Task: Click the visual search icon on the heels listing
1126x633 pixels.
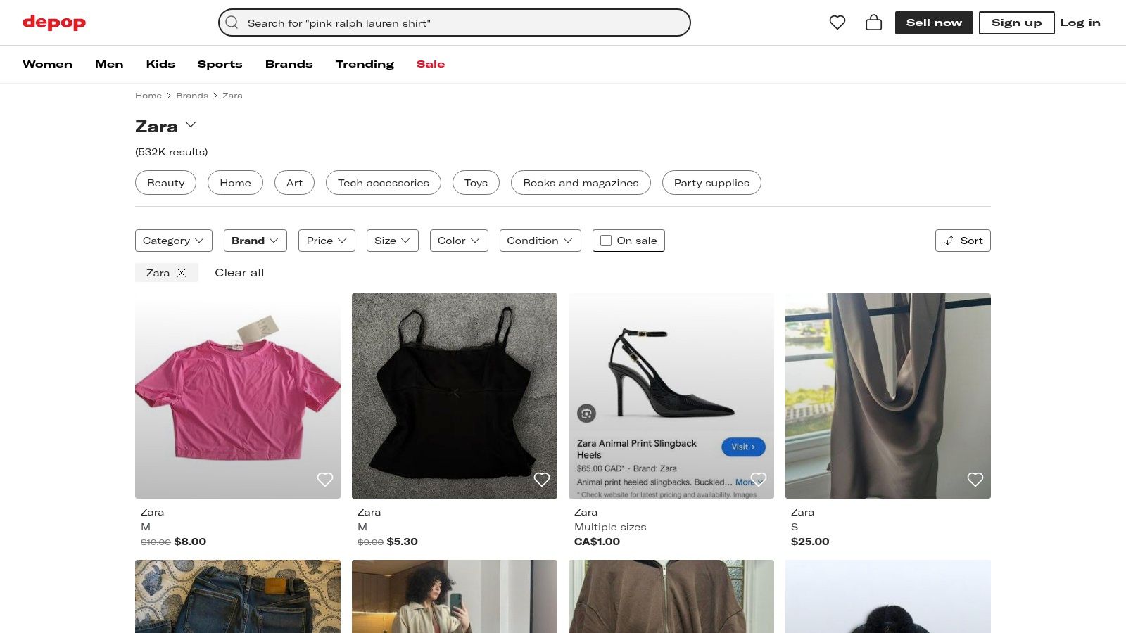Action: tap(586, 414)
